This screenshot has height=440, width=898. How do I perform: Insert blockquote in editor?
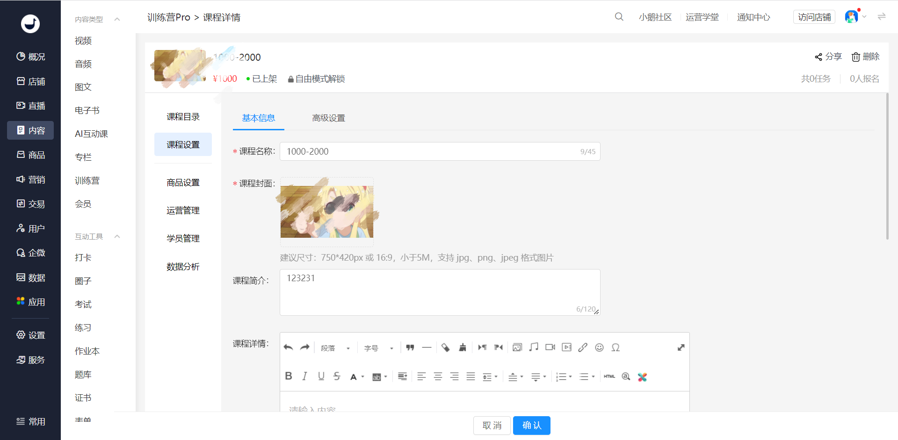click(x=410, y=348)
